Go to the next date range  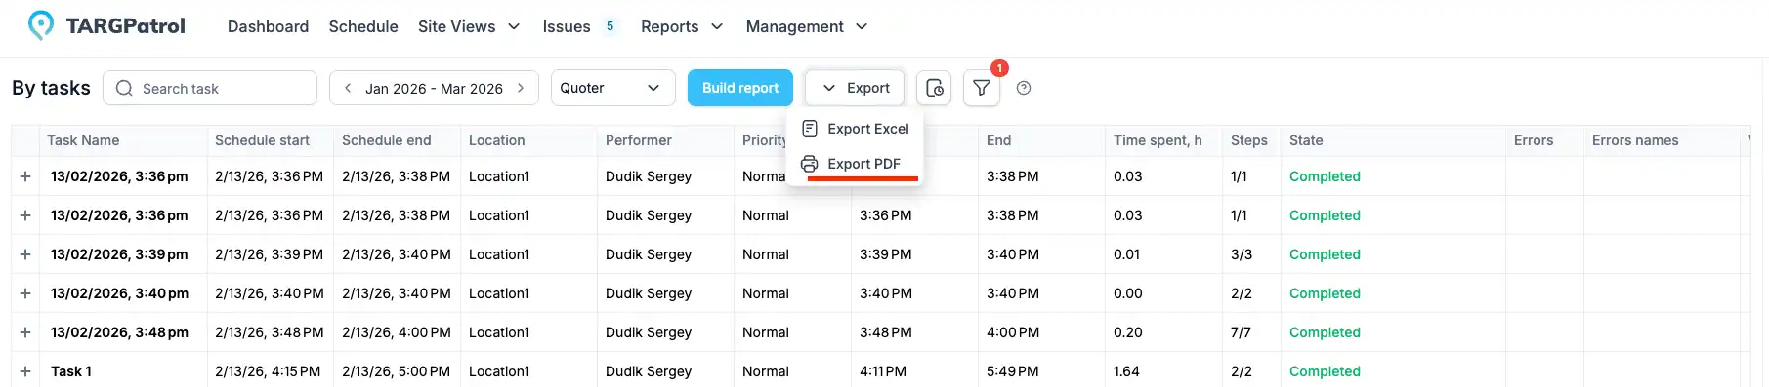tap(521, 88)
